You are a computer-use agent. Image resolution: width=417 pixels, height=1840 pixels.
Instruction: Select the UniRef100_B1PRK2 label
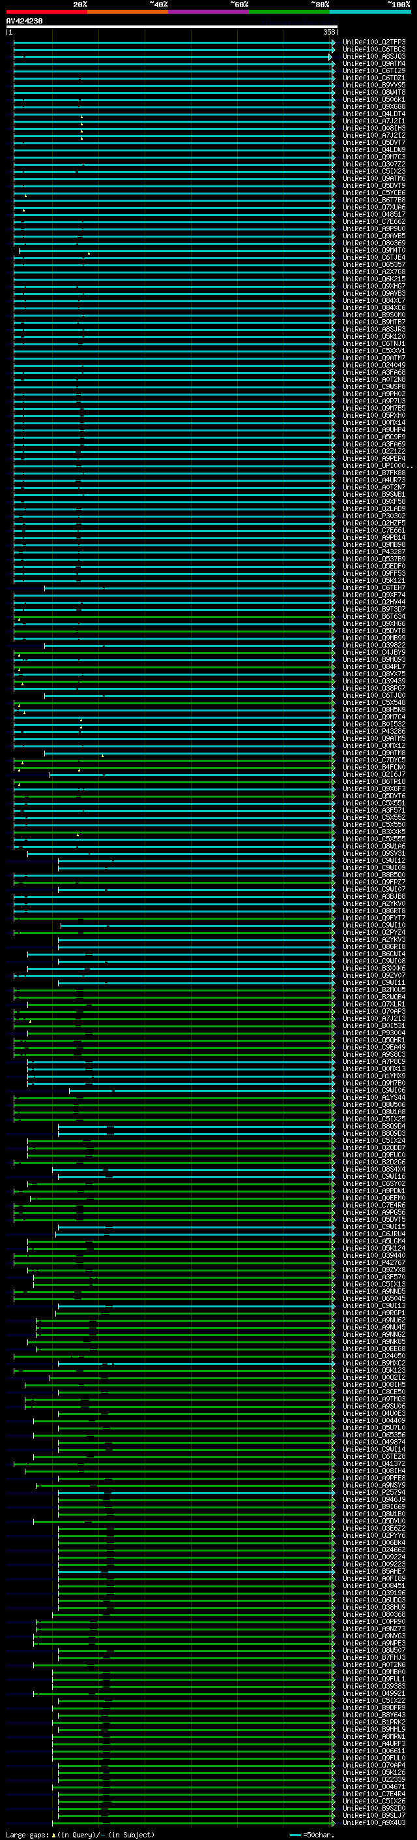click(x=374, y=1722)
